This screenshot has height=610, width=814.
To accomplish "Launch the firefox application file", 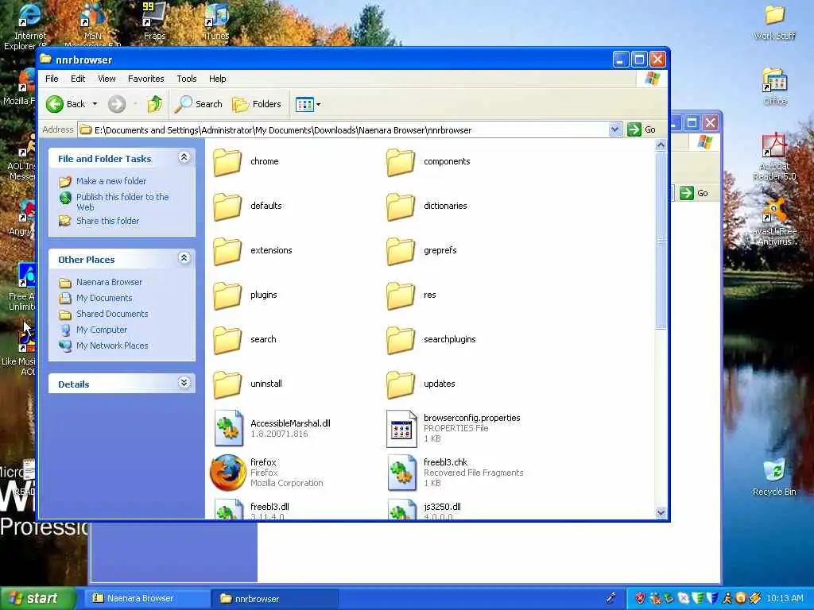I will point(267,473).
